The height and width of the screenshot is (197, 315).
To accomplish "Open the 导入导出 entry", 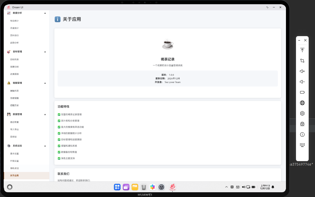I will coord(14,129).
